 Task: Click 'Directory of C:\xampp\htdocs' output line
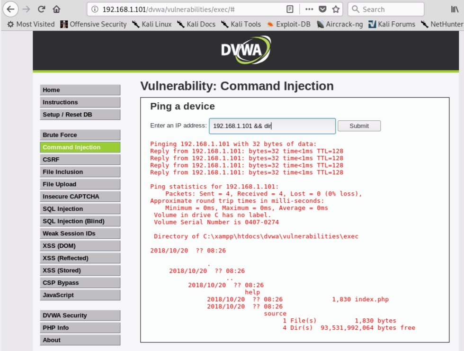(x=256, y=236)
